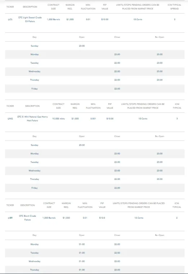This screenshot has width=188, height=274.
Task: Select the spread value 3 in Natural Gas row
Action: coord(177,119)
